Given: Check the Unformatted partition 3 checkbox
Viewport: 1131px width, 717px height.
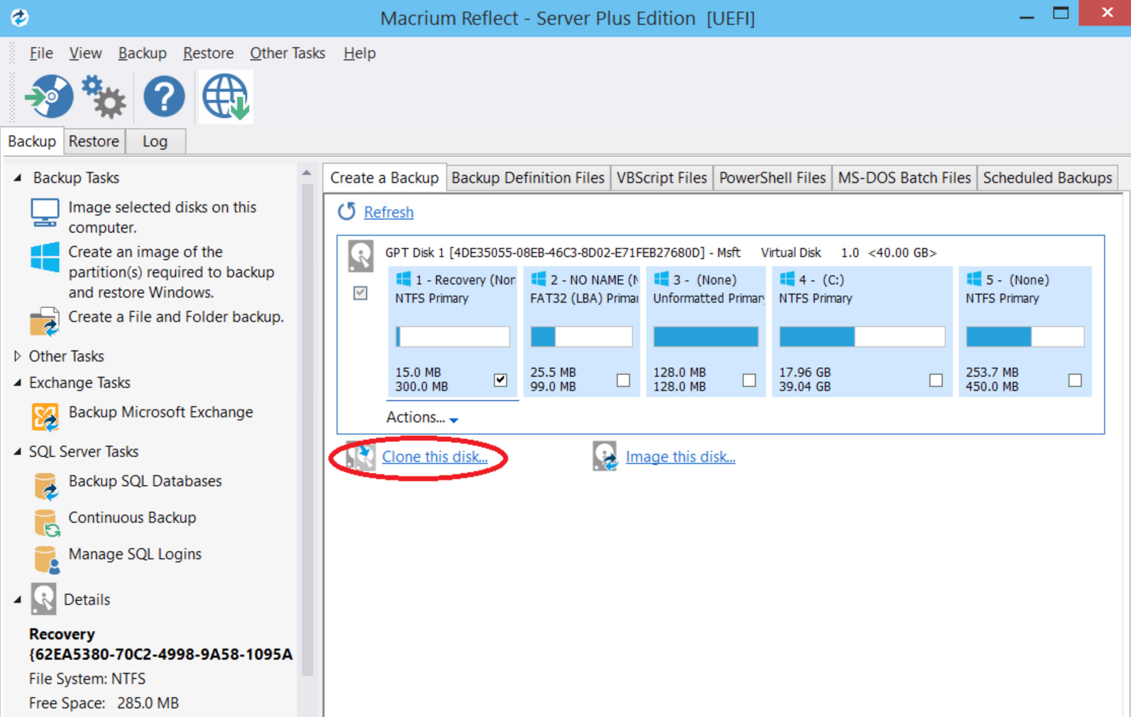Looking at the screenshot, I should tap(749, 380).
